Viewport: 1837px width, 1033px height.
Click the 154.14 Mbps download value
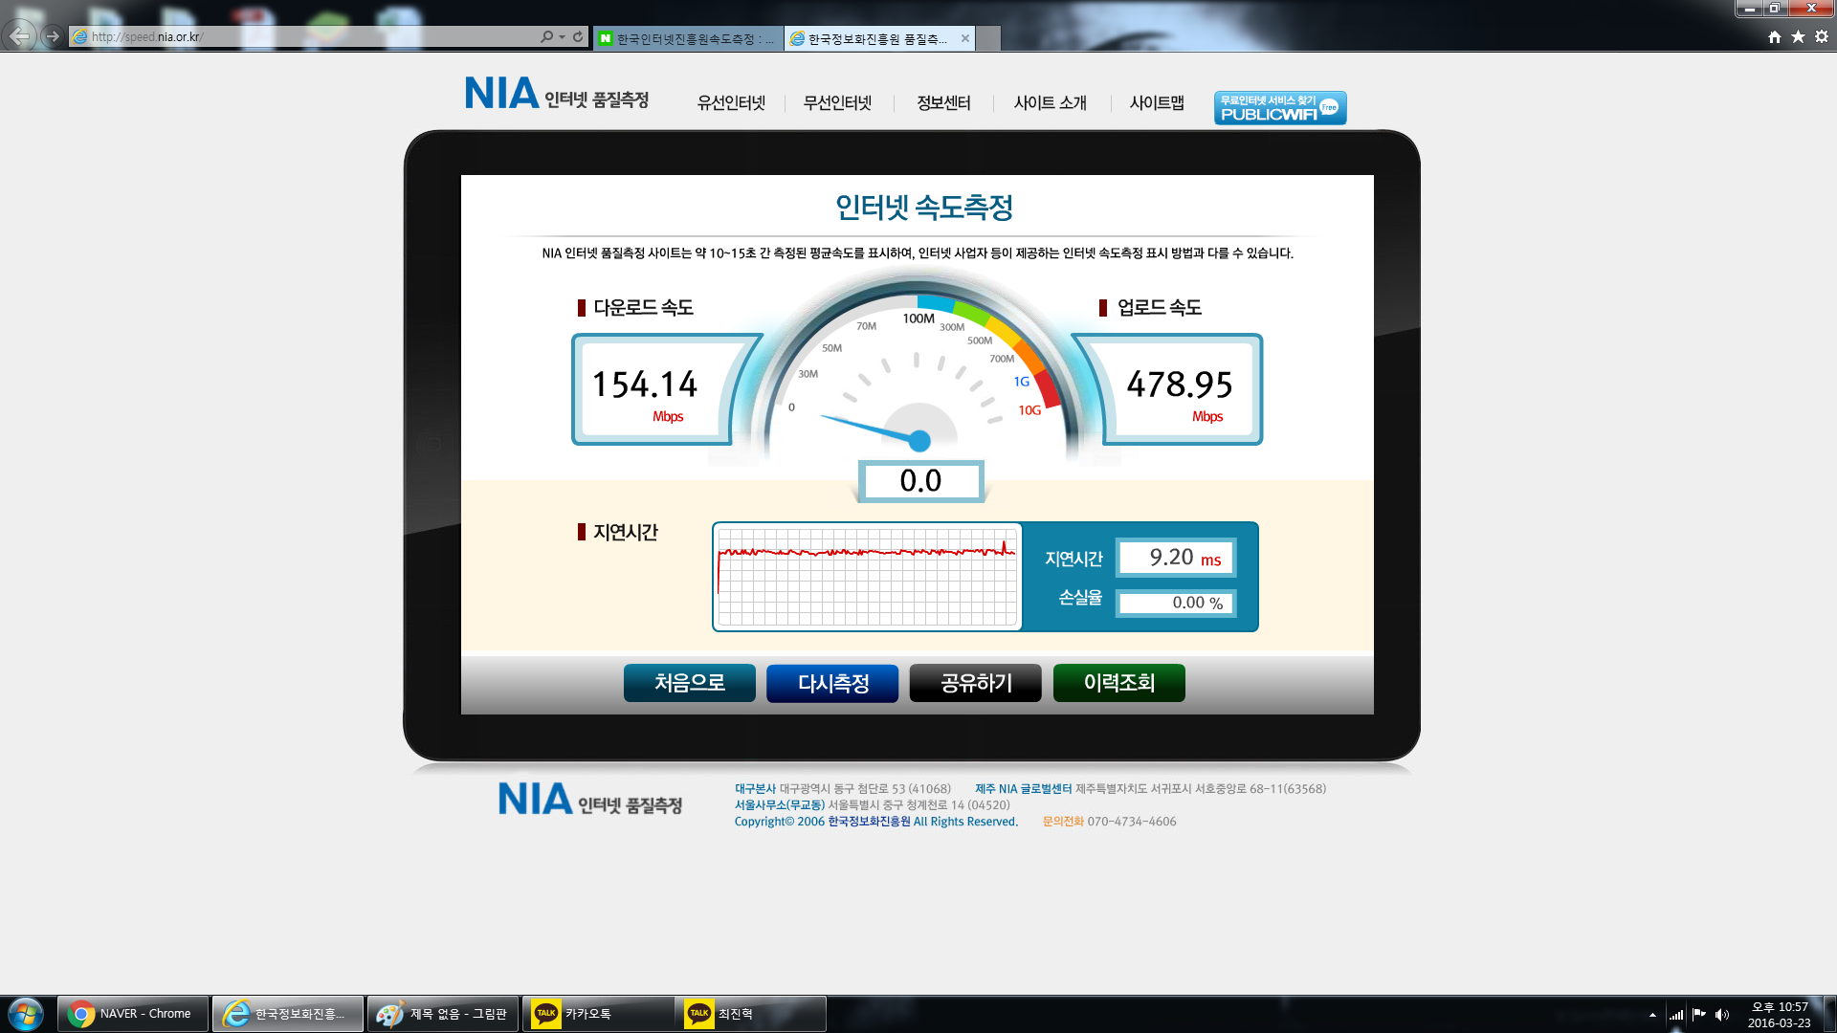645,385
